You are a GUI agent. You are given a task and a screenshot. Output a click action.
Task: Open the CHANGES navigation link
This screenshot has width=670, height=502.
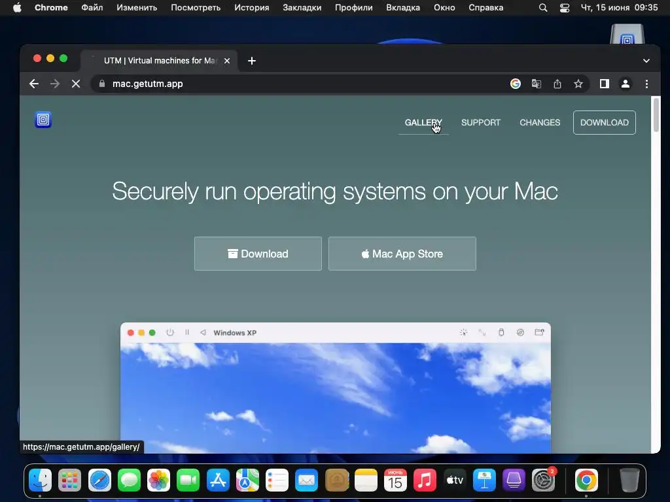540,122
